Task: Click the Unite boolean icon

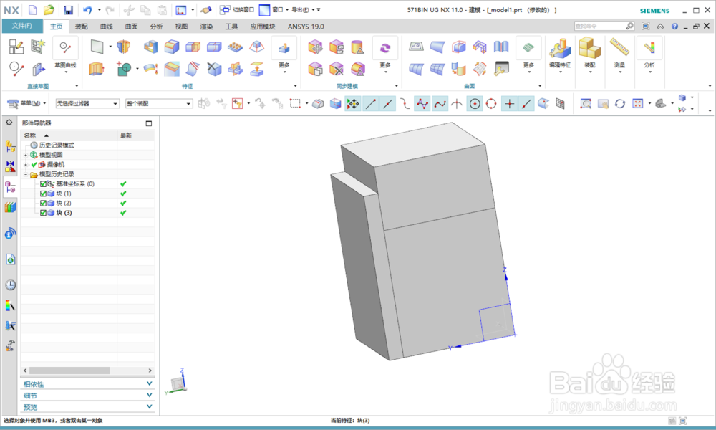Action: (x=123, y=69)
